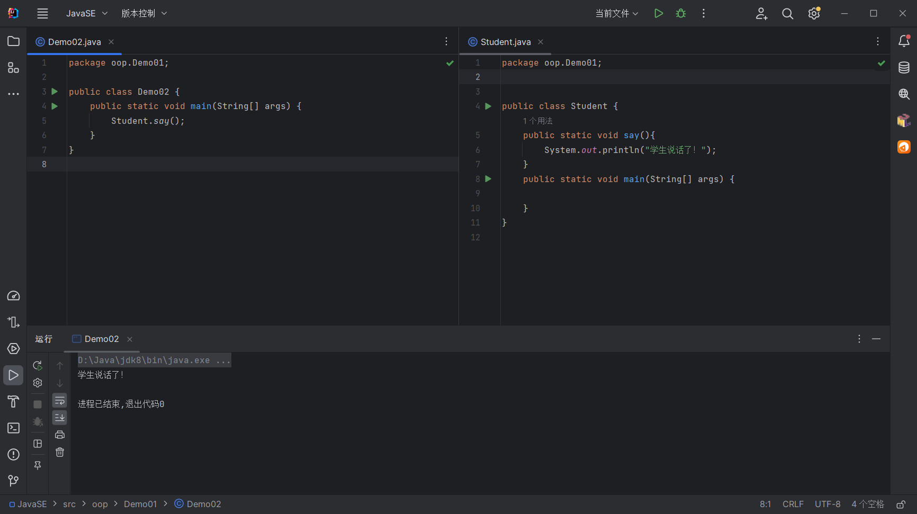Start debugging with the bug icon
This screenshot has width=917, height=514.
pyautogui.click(x=681, y=14)
